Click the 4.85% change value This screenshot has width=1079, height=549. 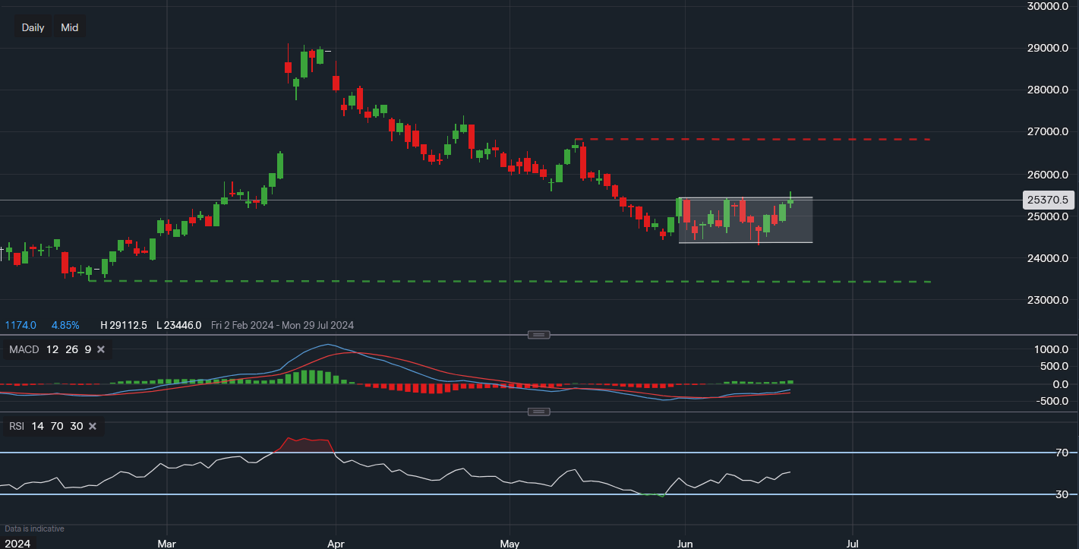(x=65, y=325)
